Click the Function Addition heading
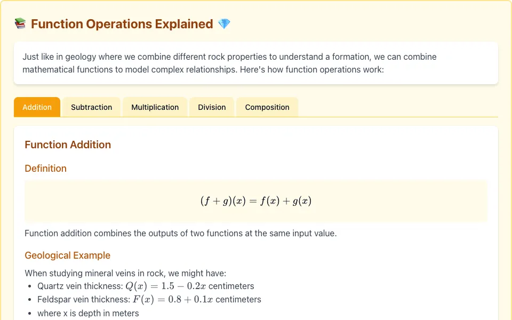 tap(68, 145)
